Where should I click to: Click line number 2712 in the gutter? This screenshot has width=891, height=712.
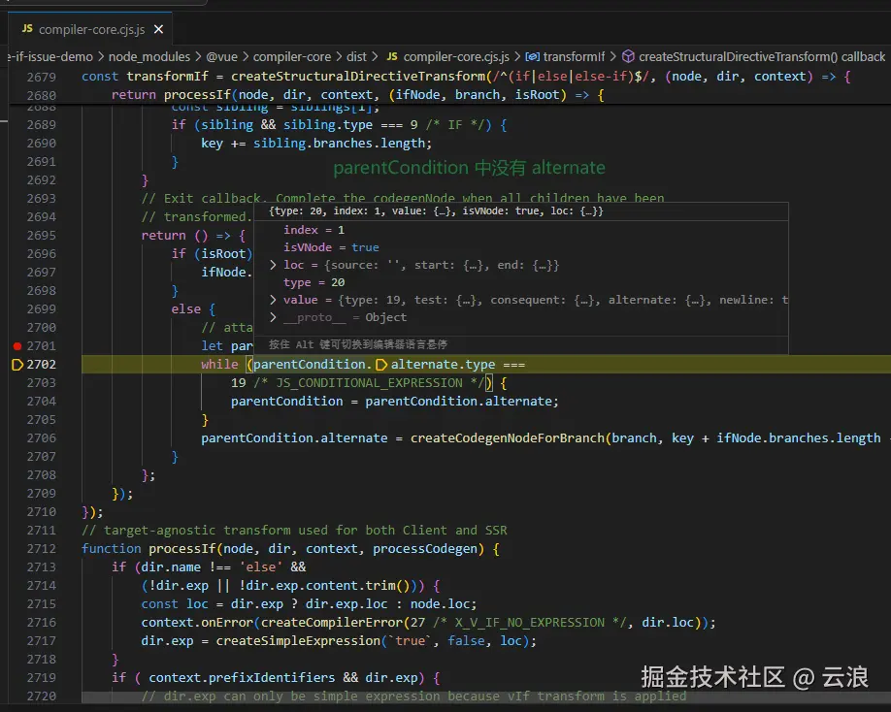(42, 549)
